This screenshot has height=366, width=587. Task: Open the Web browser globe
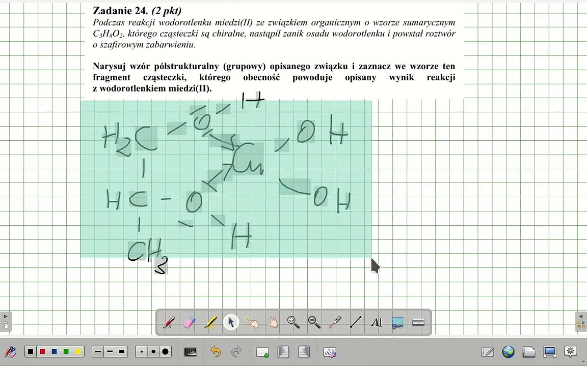(508, 351)
